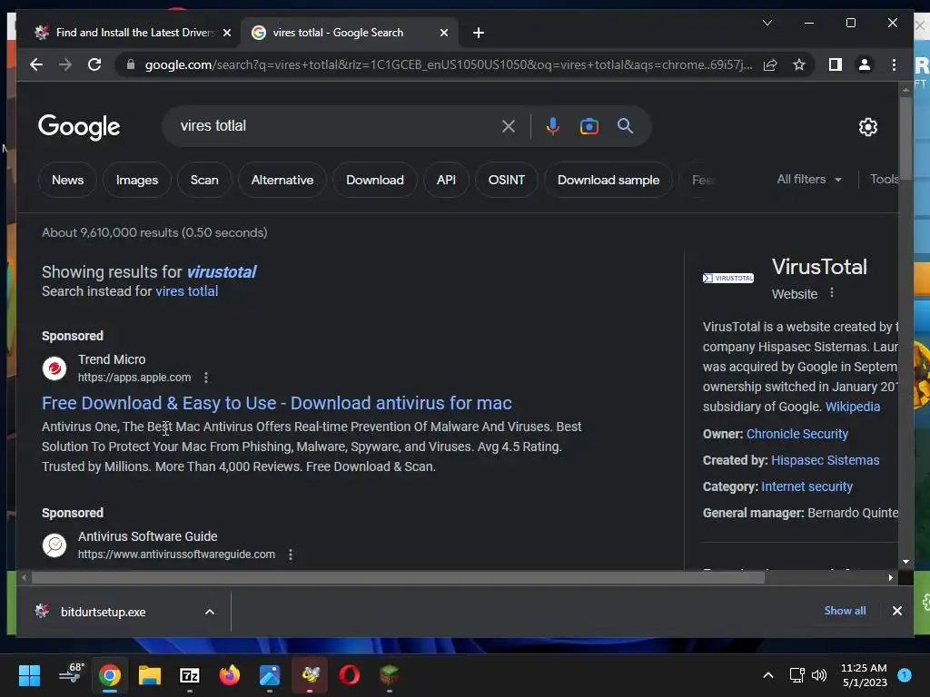Open Chrome three-dot menu
Viewport: 930px width, 697px height.
[x=894, y=64]
